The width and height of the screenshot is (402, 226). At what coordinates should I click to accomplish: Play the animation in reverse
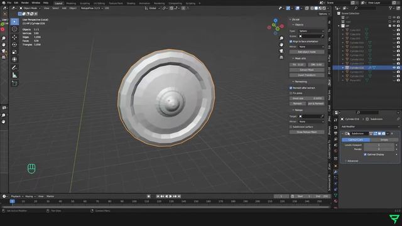(166, 196)
